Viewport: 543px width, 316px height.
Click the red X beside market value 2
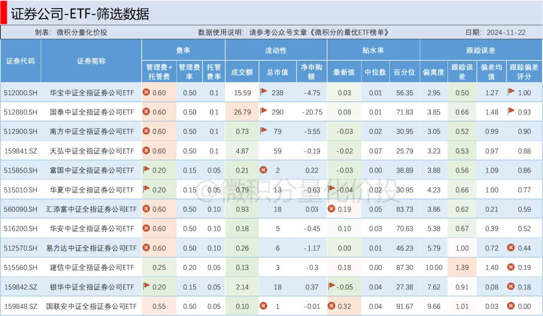263,170
